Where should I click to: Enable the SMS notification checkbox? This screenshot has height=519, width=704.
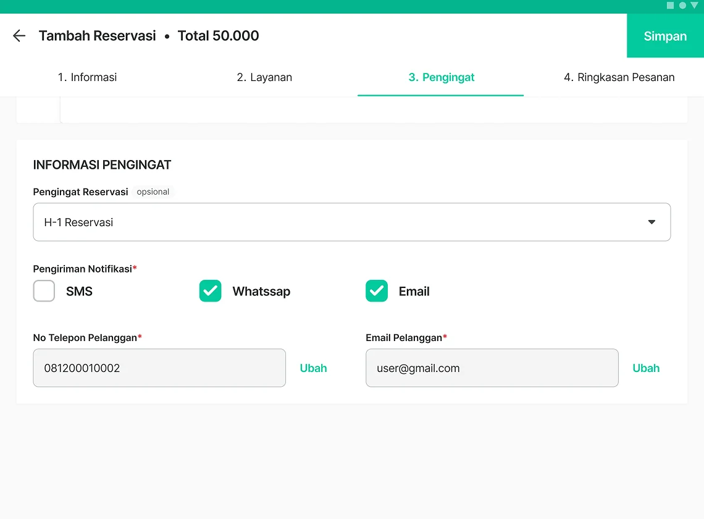tap(44, 291)
